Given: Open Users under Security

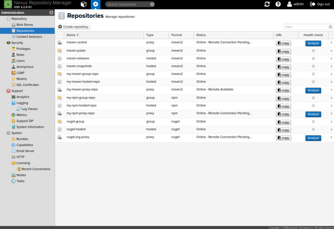Looking at the screenshot, I should pos(20,60).
